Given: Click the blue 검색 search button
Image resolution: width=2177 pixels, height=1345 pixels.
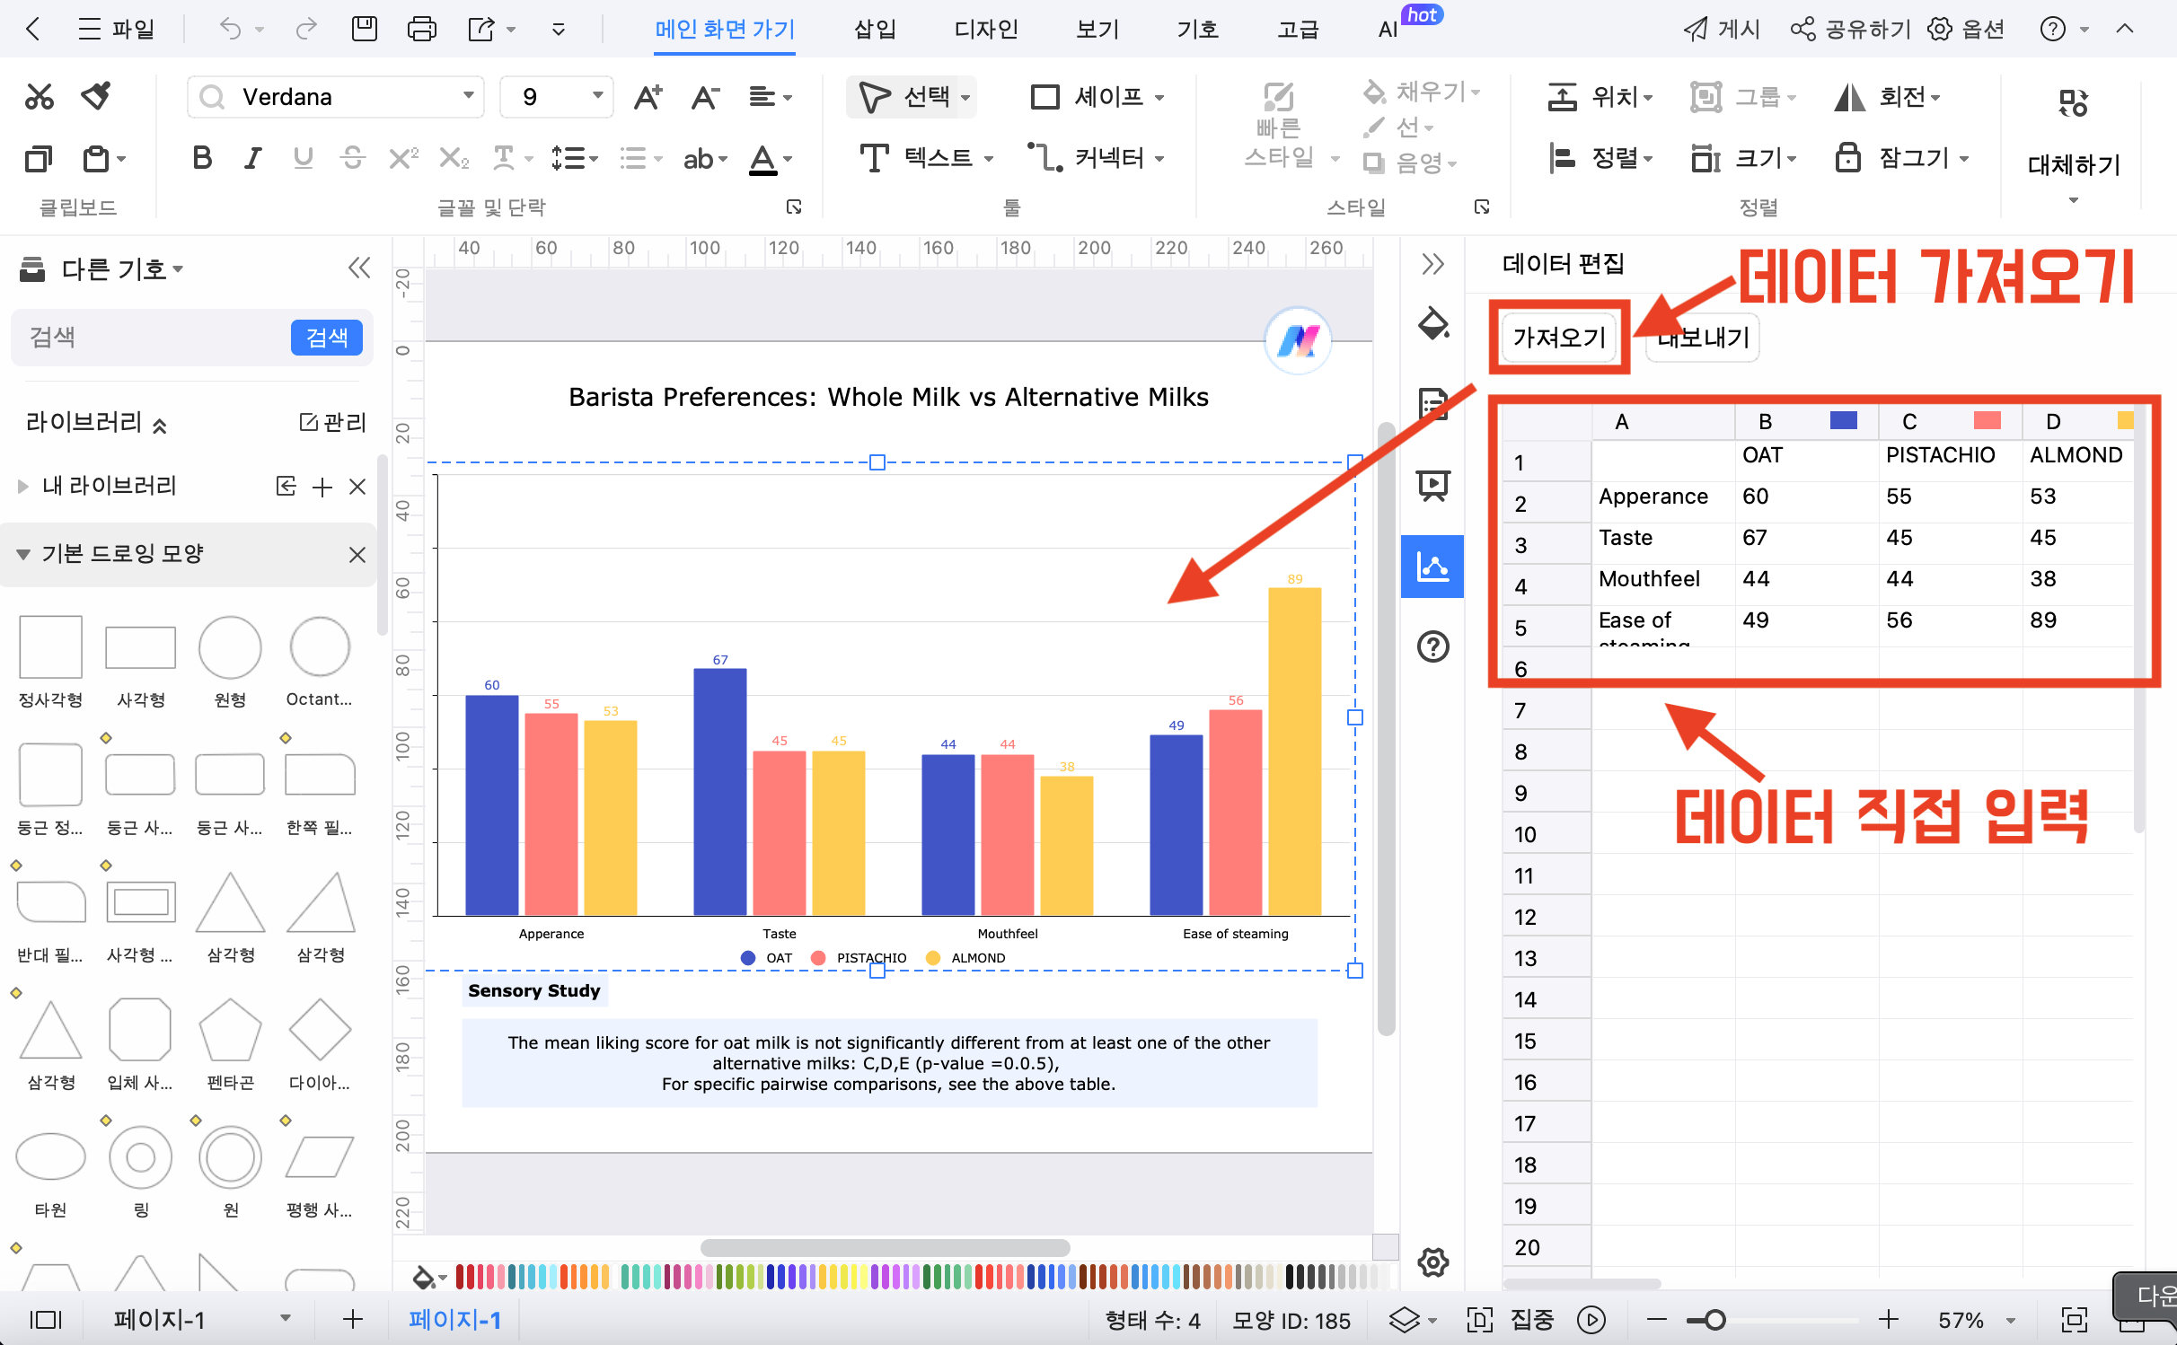Looking at the screenshot, I should [327, 338].
